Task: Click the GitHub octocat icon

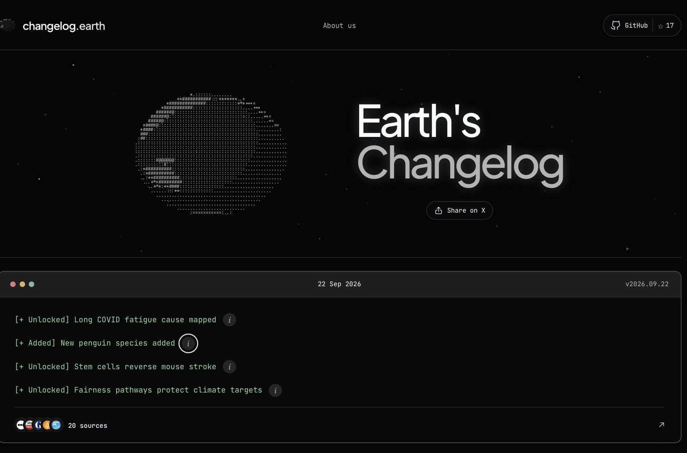Action: point(615,25)
